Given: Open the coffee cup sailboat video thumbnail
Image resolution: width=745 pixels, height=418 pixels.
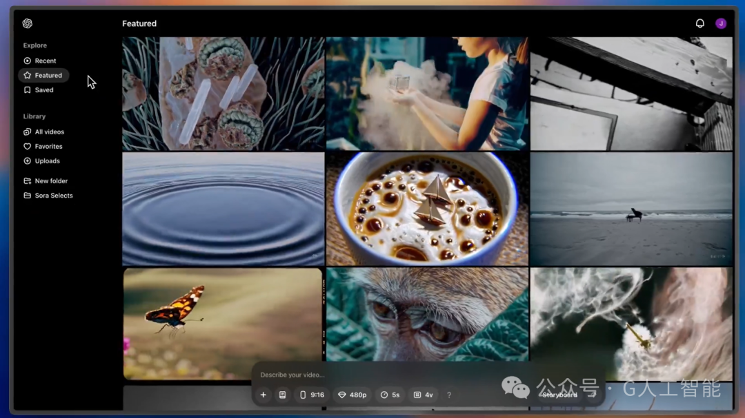Looking at the screenshot, I should pos(427,209).
